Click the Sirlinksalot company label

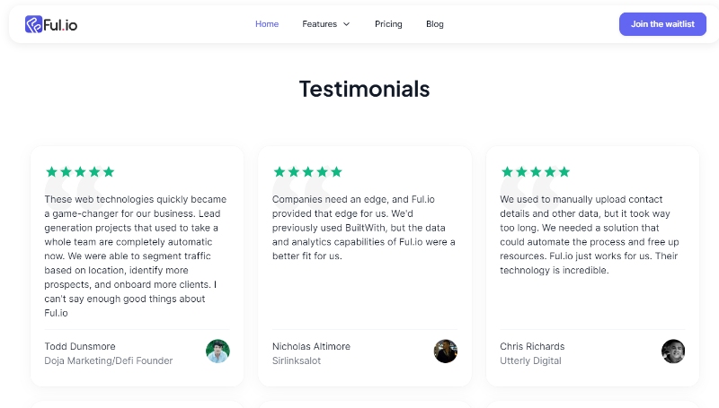[x=297, y=360]
